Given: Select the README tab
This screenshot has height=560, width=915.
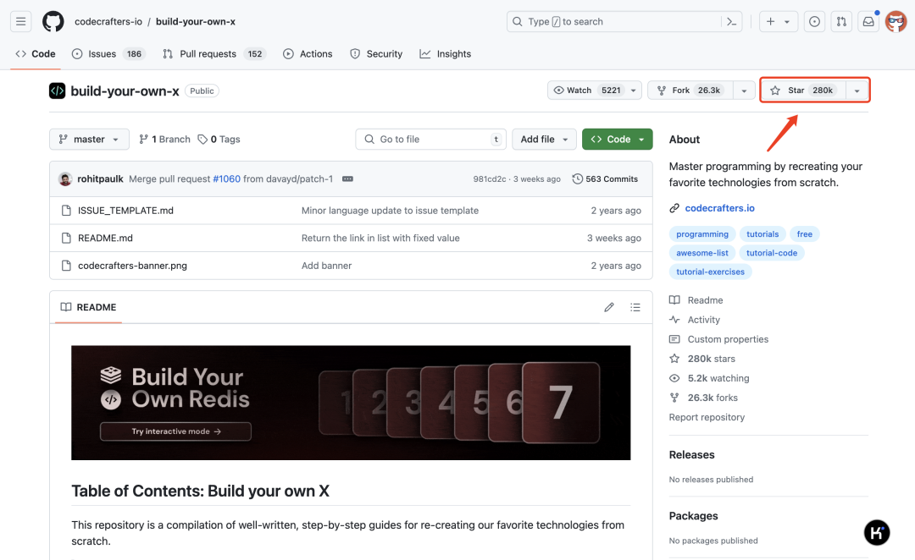Looking at the screenshot, I should coord(89,307).
